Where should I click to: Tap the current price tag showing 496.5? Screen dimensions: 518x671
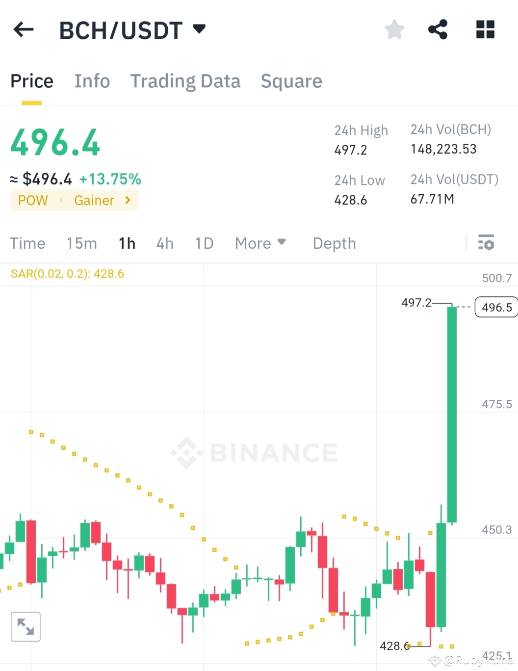(x=496, y=307)
